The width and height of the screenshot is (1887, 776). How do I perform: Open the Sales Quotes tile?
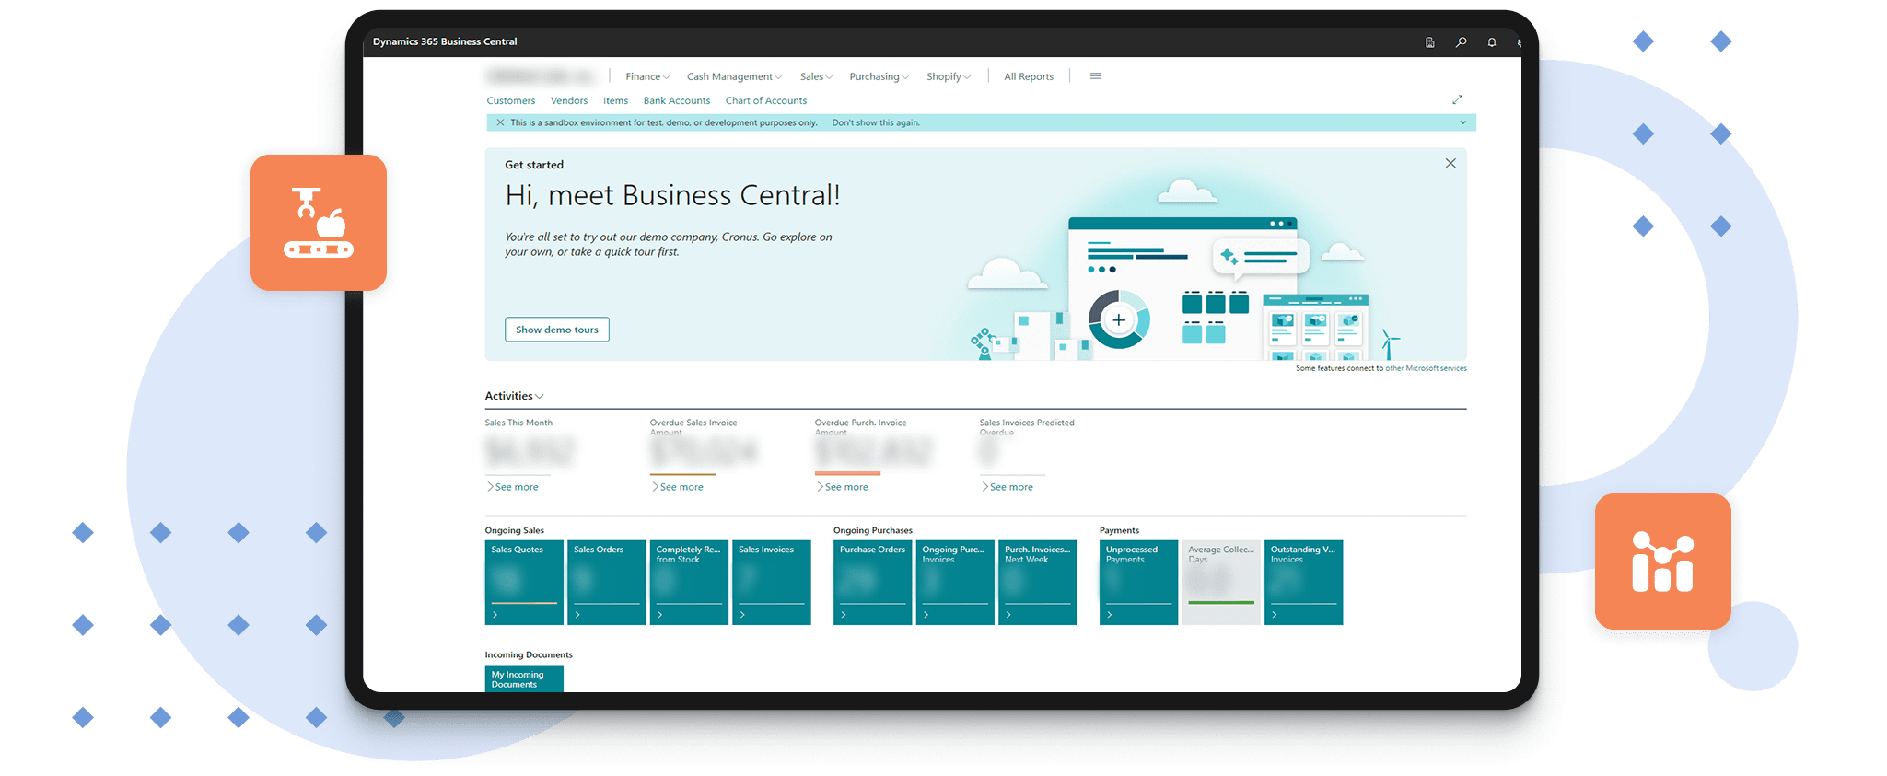pos(523,582)
